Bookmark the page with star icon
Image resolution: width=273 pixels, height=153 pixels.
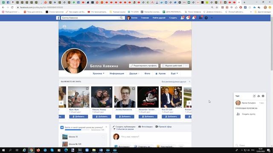point(217,8)
